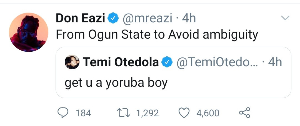The image size is (300, 126).
Task: Click the 4h timestamp beside @mreazi
Action: (189, 19)
